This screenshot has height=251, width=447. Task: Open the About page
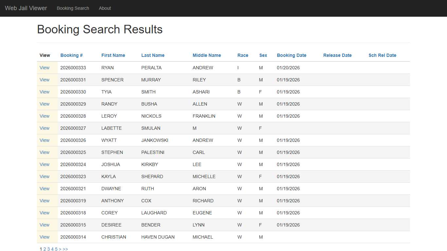coord(105,8)
